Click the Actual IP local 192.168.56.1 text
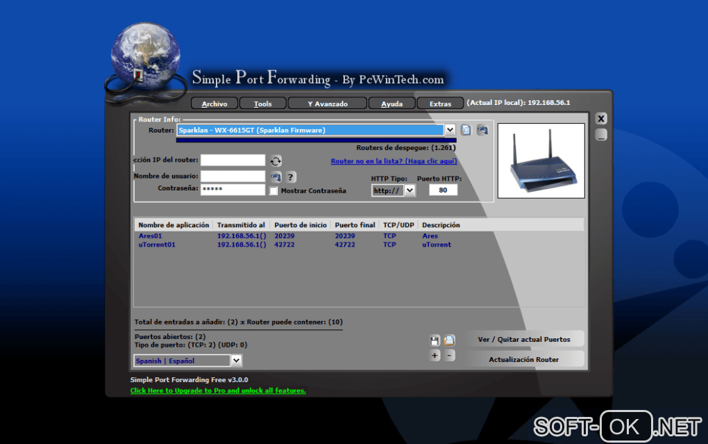The width and height of the screenshot is (708, 444). pyautogui.click(x=519, y=103)
